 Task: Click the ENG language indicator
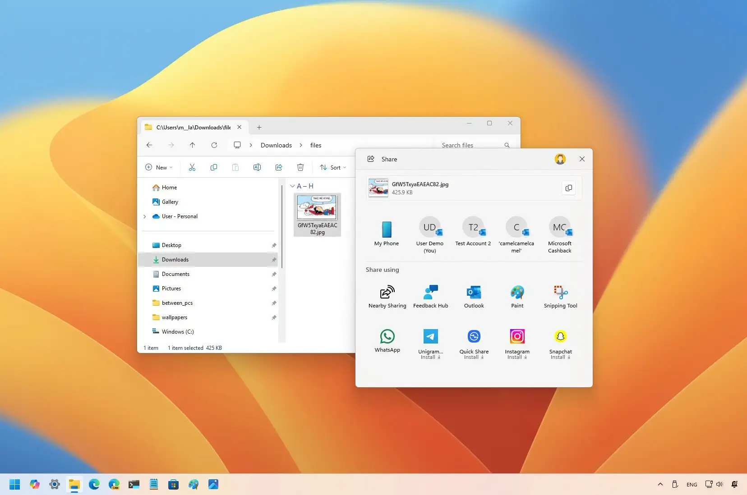point(692,485)
